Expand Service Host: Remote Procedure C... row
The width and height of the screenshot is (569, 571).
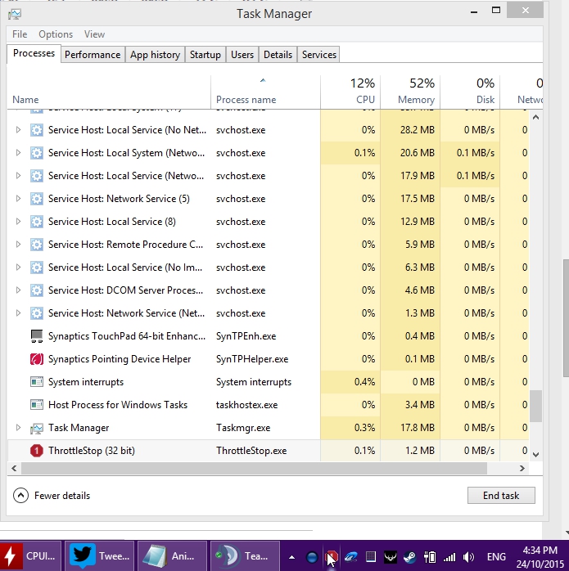[18, 245]
